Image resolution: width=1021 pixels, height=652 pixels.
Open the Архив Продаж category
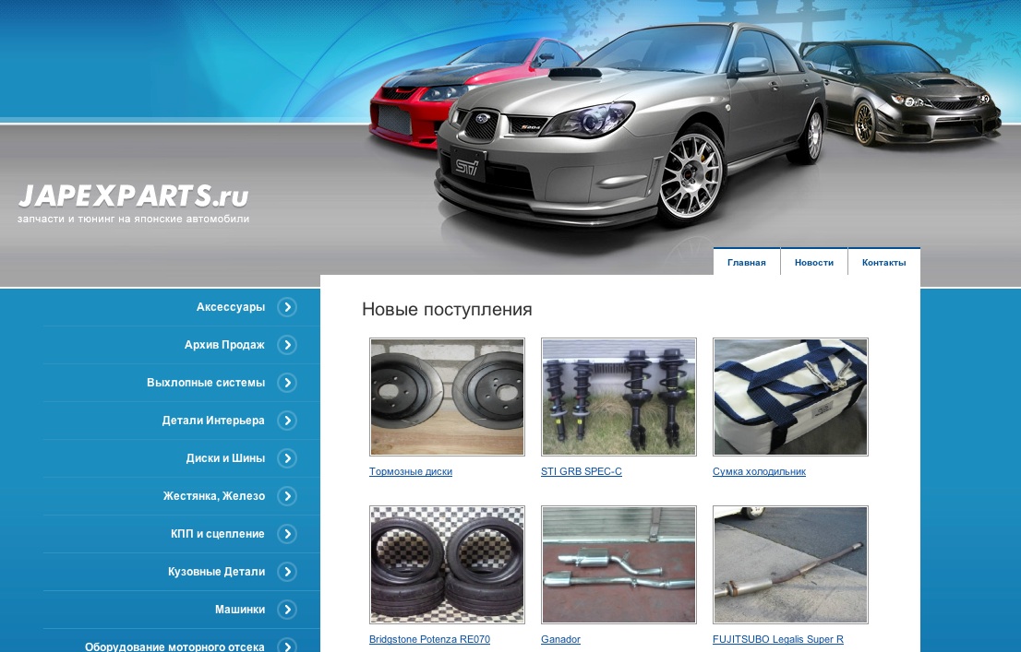point(224,345)
